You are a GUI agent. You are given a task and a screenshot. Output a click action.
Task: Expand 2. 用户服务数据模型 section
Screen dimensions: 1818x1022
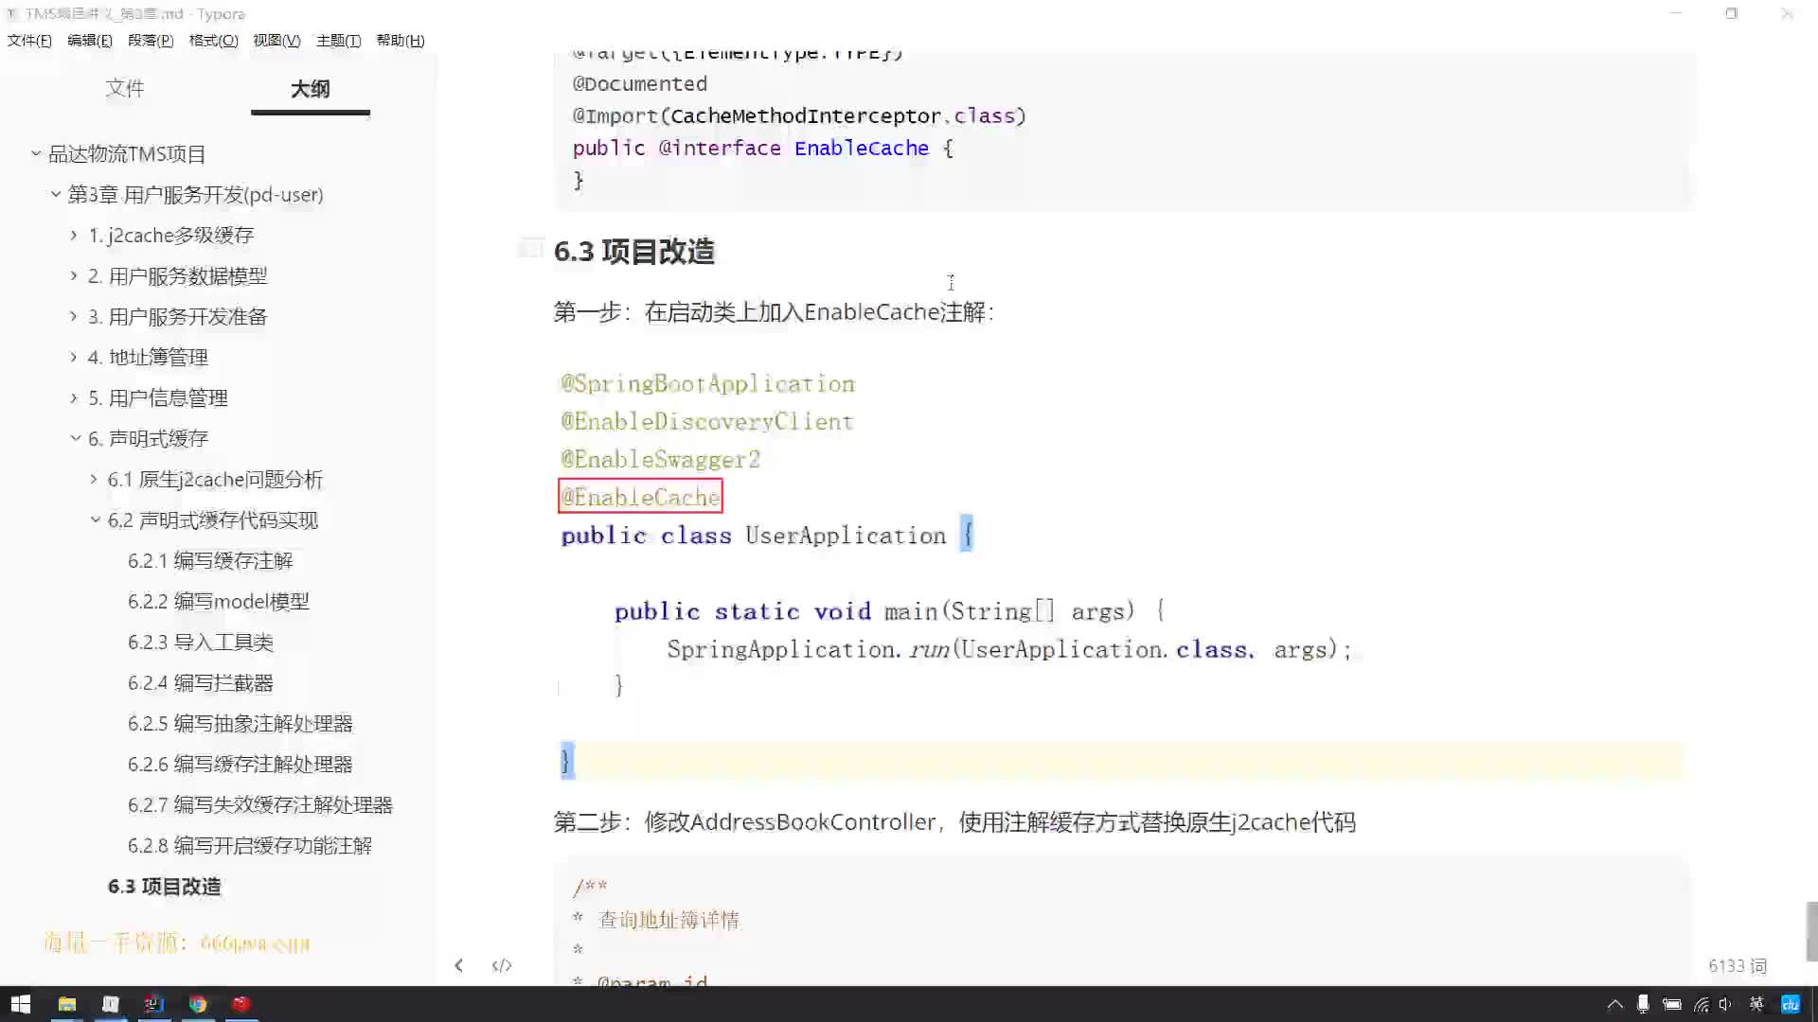pos(74,274)
